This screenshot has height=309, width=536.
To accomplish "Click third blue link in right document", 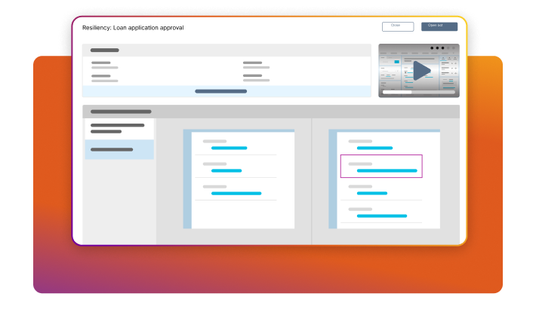I will click(x=371, y=194).
